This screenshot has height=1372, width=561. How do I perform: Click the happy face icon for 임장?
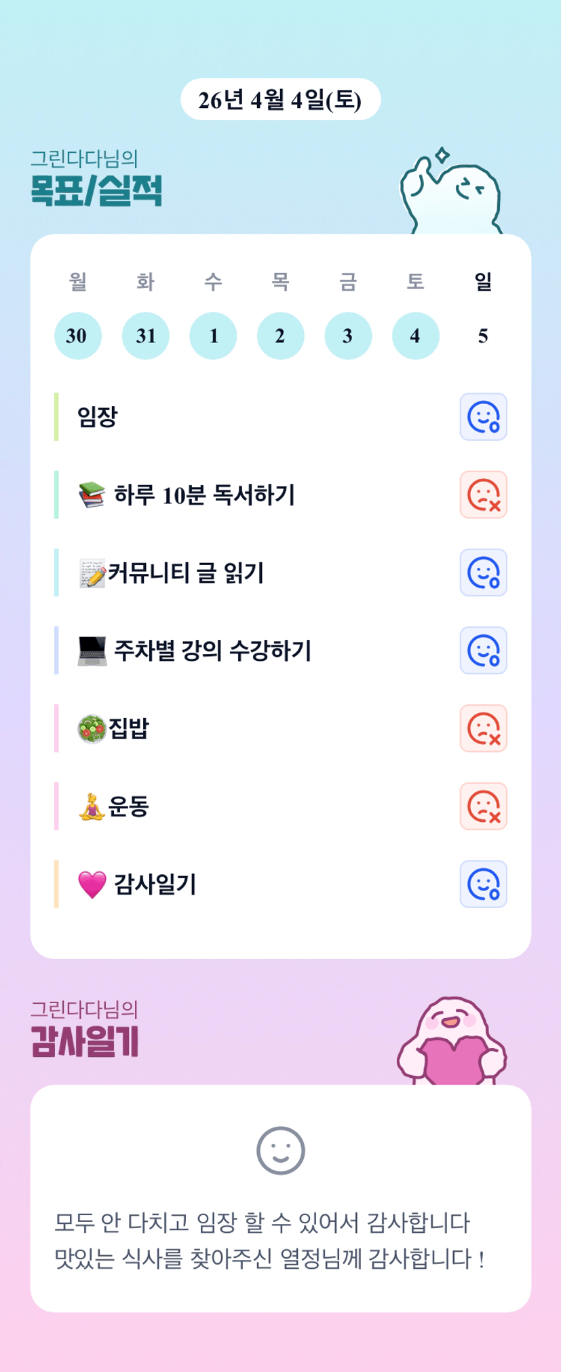point(483,416)
